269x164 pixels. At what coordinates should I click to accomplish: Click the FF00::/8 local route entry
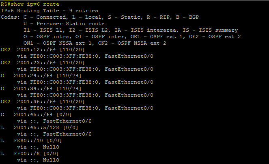[27, 153]
